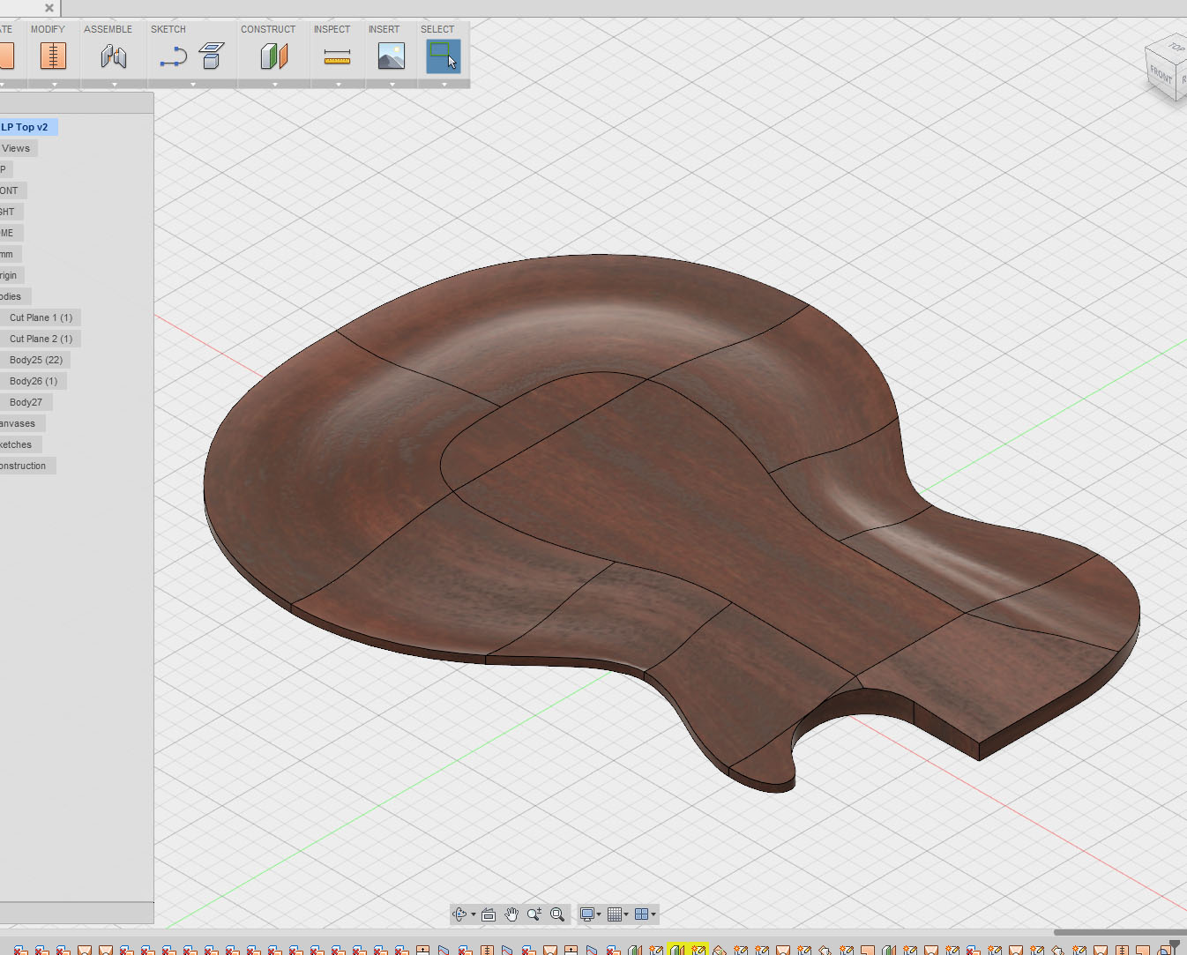The height and width of the screenshot is (955, 1187).
Task: Open the SKETCH menu label
Action: coord(168,29)
